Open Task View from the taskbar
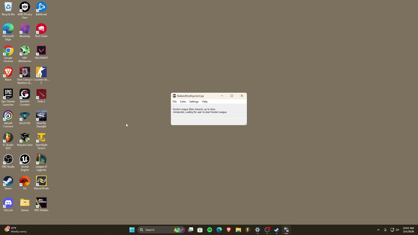Viewport: 418px width, 235px height. pyautogui.click(x=191, y=230)
